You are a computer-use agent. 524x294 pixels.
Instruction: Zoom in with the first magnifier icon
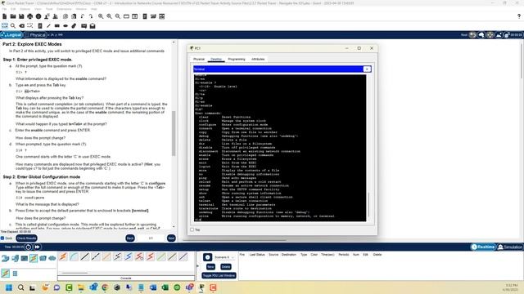[101, 16]
